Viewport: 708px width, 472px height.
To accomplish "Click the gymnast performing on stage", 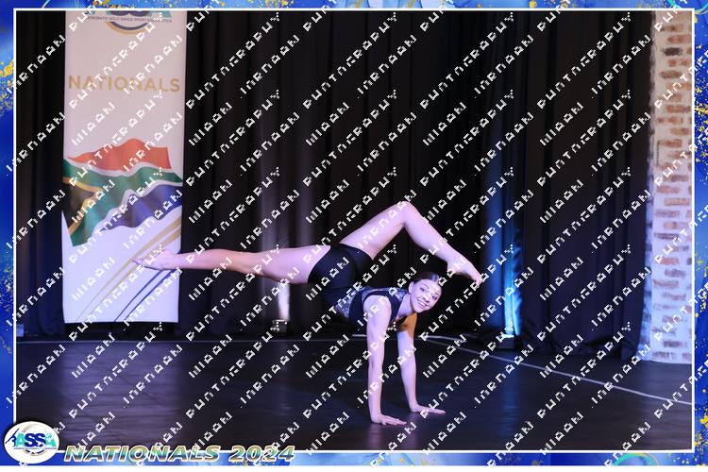I will point(308,313).
